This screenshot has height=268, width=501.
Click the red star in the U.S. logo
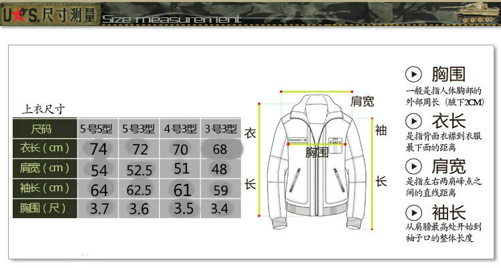19,15
